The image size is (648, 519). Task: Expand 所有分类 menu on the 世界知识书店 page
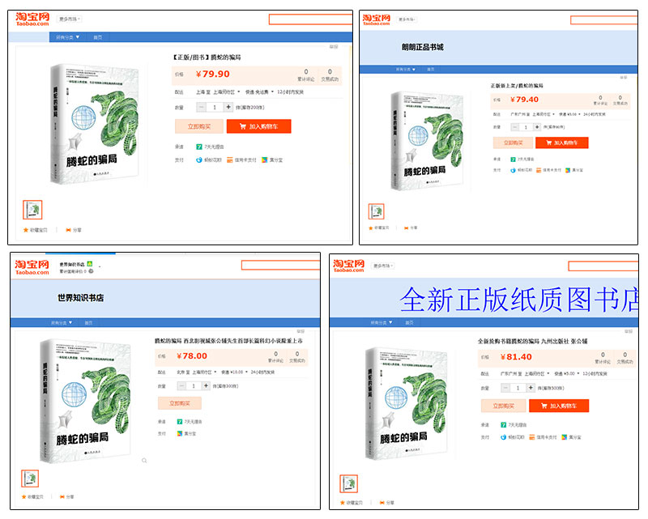coord(66,323)
